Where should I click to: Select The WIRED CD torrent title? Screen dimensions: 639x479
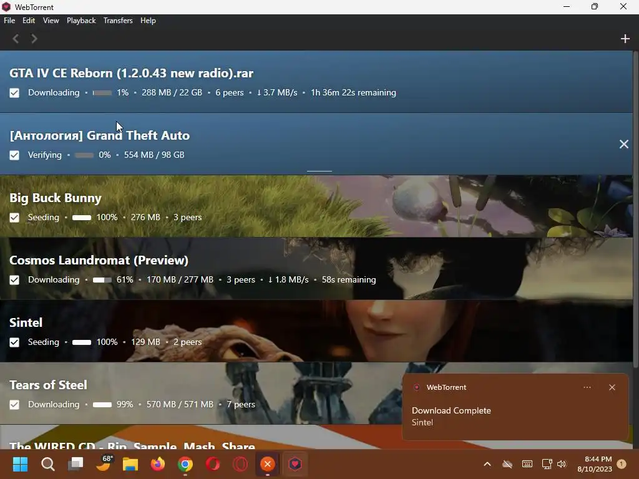(x=132, y=445)
